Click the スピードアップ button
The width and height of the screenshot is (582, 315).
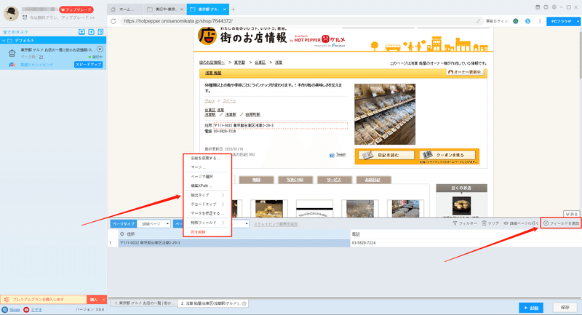[x=88, y=65]
